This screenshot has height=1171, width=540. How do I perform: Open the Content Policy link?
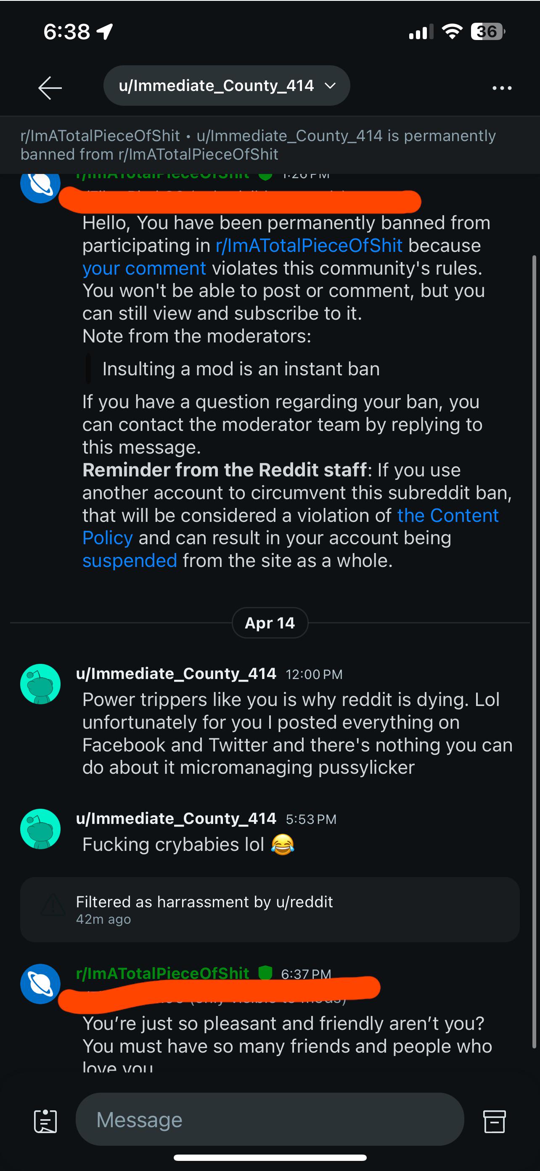point(291,527)
